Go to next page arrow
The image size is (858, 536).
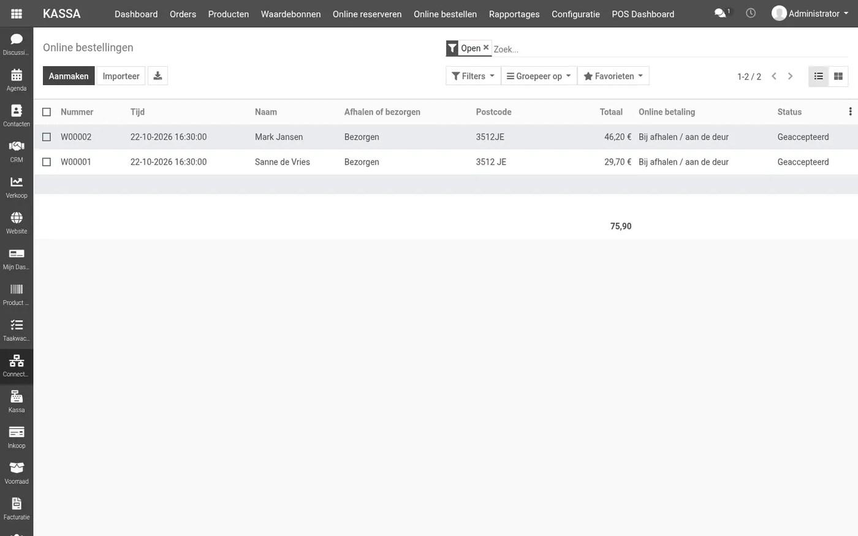[791, 76]
